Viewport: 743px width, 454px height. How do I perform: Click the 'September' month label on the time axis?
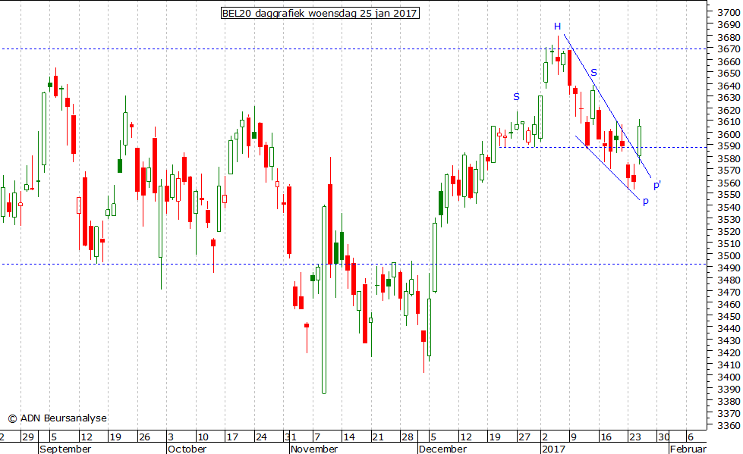tap(65, 449)
